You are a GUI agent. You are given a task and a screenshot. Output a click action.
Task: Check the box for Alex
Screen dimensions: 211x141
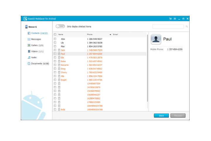[x=55, y=39]
